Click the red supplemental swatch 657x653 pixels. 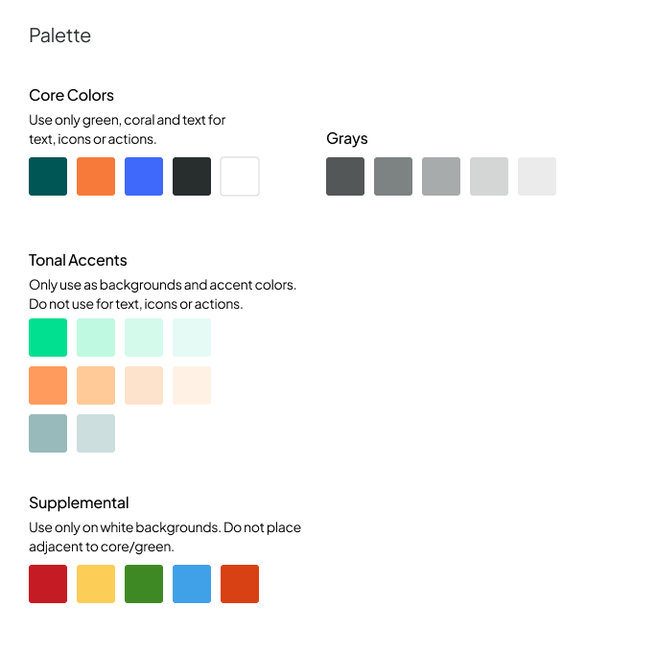point(48,584)
